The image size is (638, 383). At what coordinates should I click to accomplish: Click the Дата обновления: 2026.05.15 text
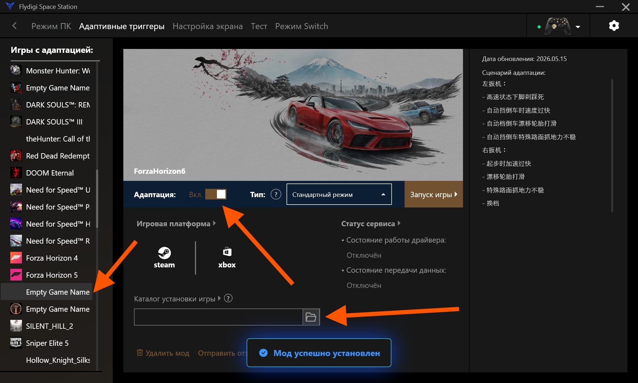coord(524,59)
